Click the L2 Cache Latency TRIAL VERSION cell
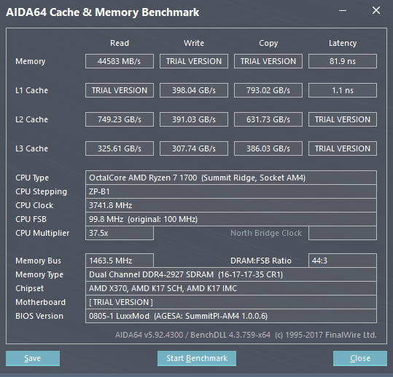The width and height of the screenshot is (393, 377). pos(343,119)
